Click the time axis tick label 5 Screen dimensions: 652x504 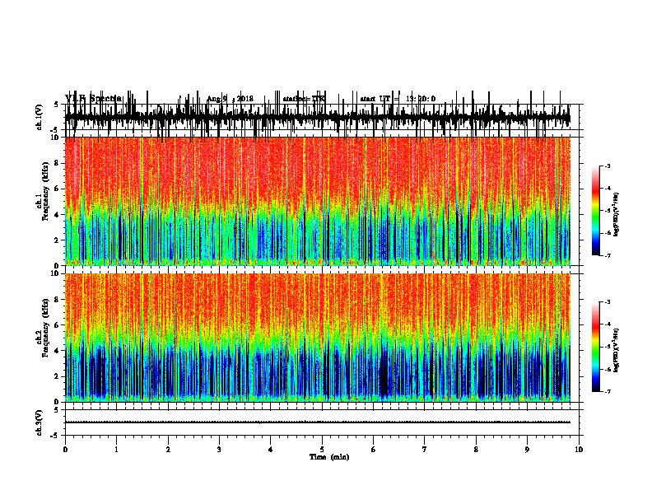pos(322,450)
